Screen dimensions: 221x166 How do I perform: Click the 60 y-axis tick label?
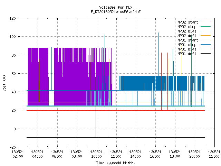tap(13, 74)
